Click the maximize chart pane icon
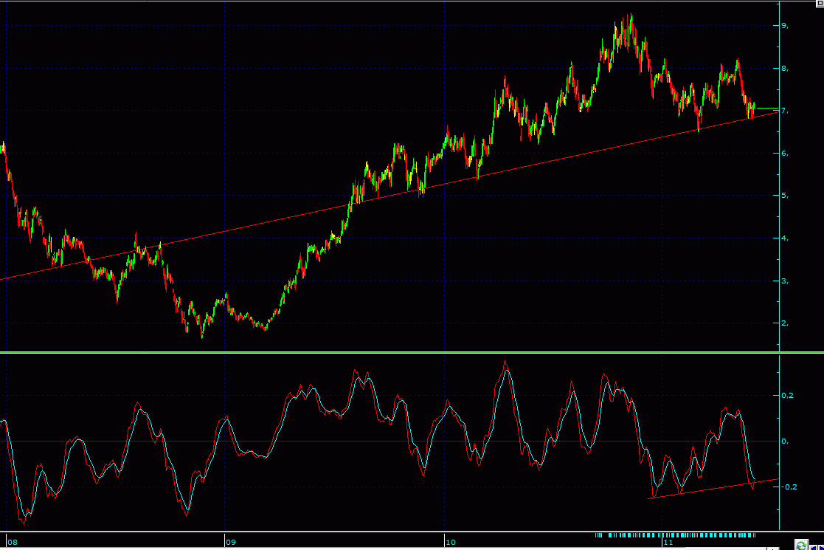 tap(818, 4)
